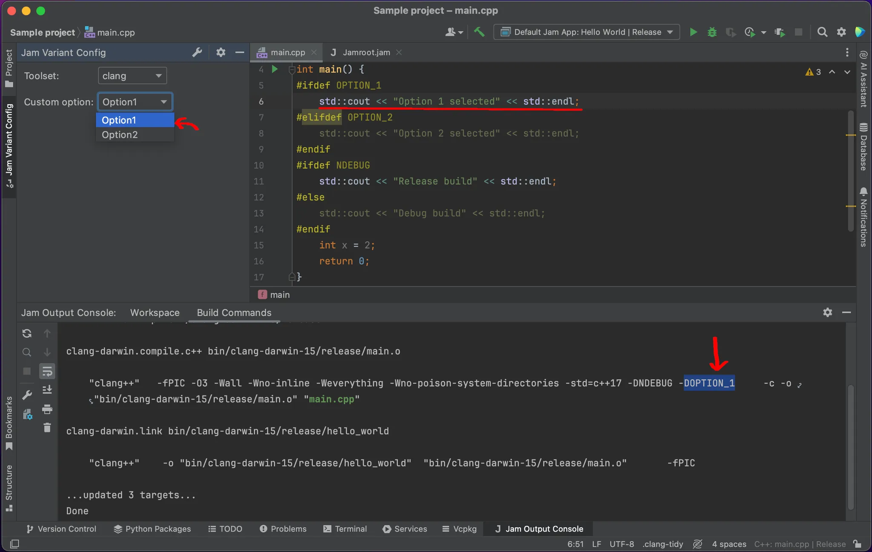Click the console vertical scrollbar
The width and height of the screenshot is (872, 552).
[x=850, y=447]
